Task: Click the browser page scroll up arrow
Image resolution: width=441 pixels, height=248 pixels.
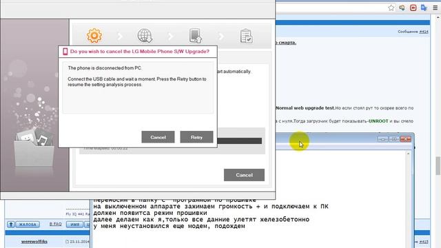Action: (x=438, y=17)
